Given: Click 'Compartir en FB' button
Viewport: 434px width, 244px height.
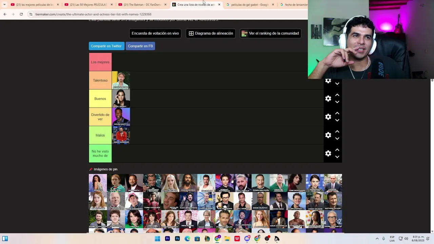Looking at the screenshot, I should click(x=140, y=46).
